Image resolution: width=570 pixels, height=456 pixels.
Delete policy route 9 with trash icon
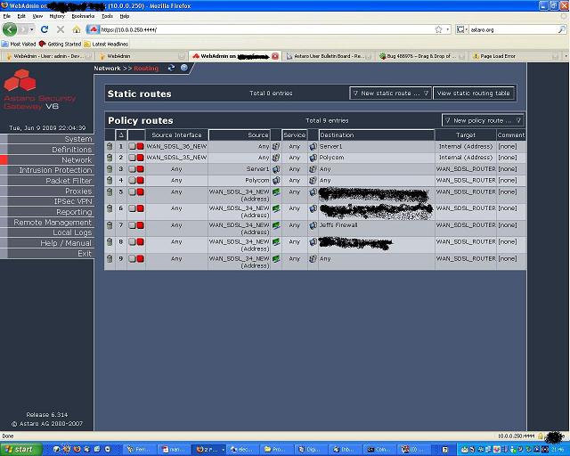[110, 258]
